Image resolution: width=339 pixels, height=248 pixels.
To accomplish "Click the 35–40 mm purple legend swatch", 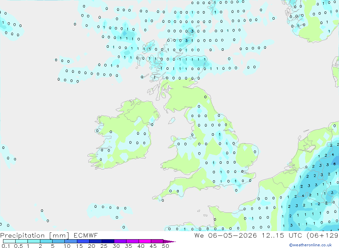I will [x=133, y=241].
